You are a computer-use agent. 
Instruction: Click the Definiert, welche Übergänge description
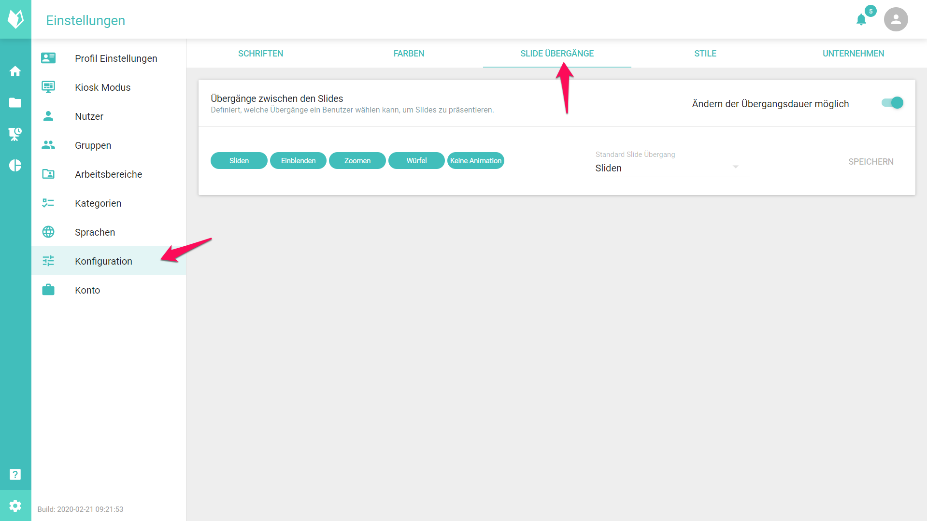pos(352,110)
